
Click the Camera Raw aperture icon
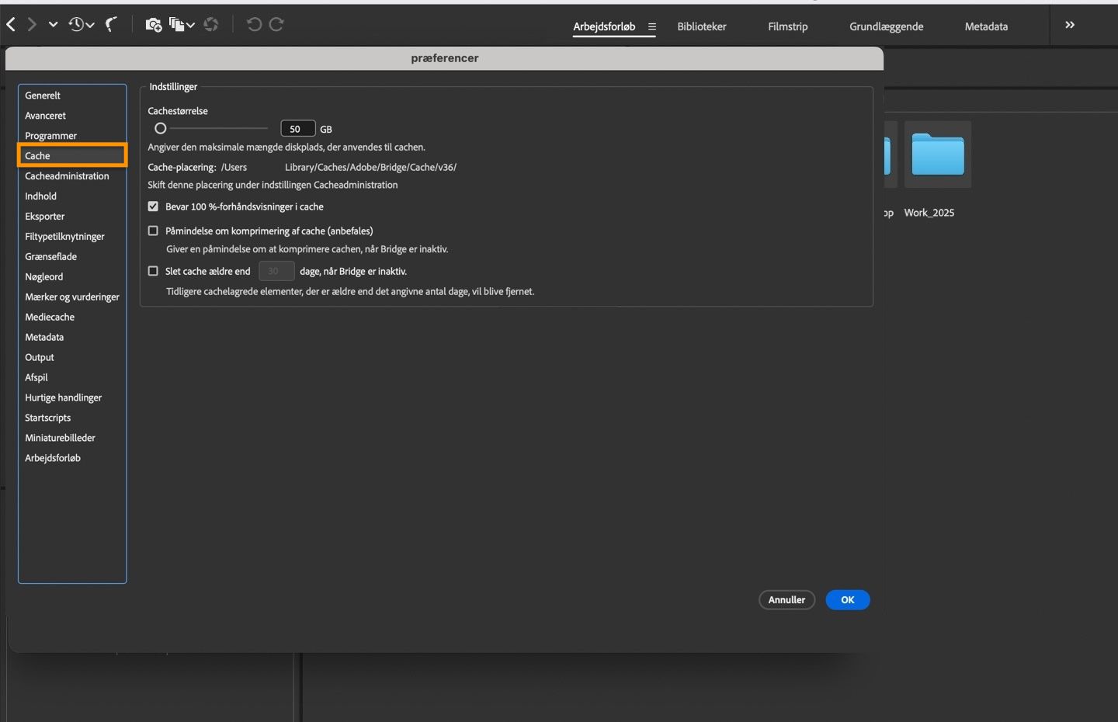[210, 25]
